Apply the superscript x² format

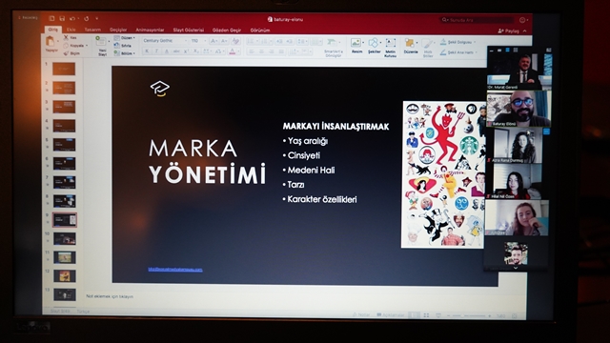click(187, 51)
